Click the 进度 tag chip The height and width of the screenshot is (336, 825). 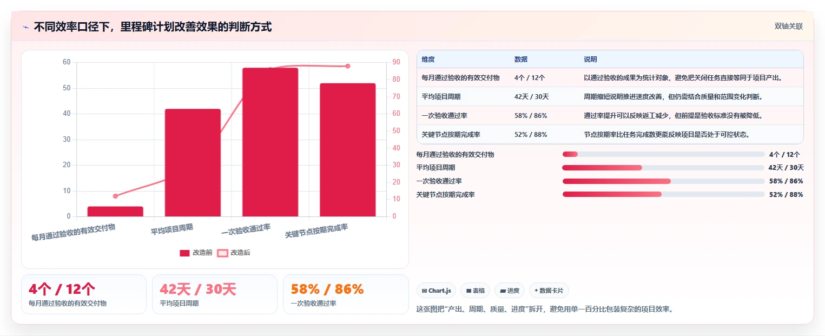[x=510, y=291]
